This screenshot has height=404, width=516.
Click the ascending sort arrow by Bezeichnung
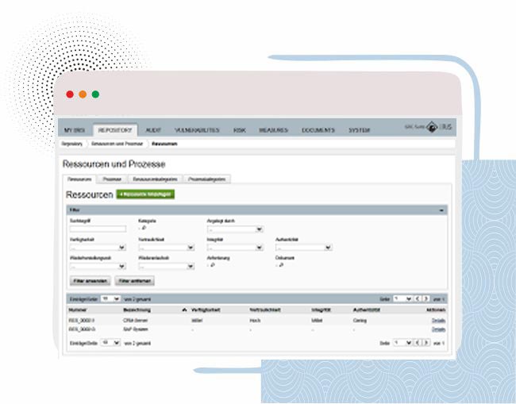(x=184, y=309)
